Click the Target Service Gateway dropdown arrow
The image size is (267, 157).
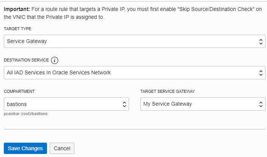[261, 104]
